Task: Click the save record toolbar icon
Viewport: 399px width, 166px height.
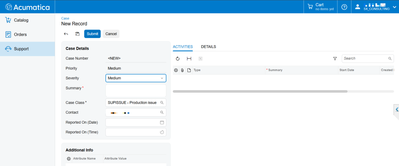Action: (78, 34)
